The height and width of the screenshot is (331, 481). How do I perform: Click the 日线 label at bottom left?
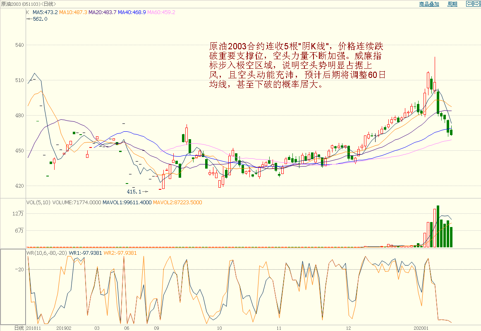(19, 328)
